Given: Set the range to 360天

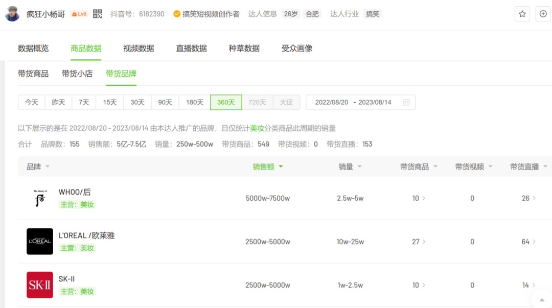Looking at the screenshot, I should coord(226,103).
